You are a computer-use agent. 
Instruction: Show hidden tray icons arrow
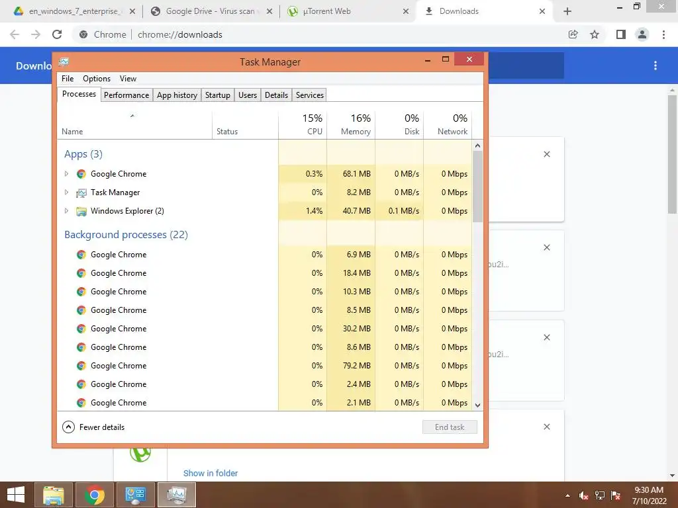point(567,496)
